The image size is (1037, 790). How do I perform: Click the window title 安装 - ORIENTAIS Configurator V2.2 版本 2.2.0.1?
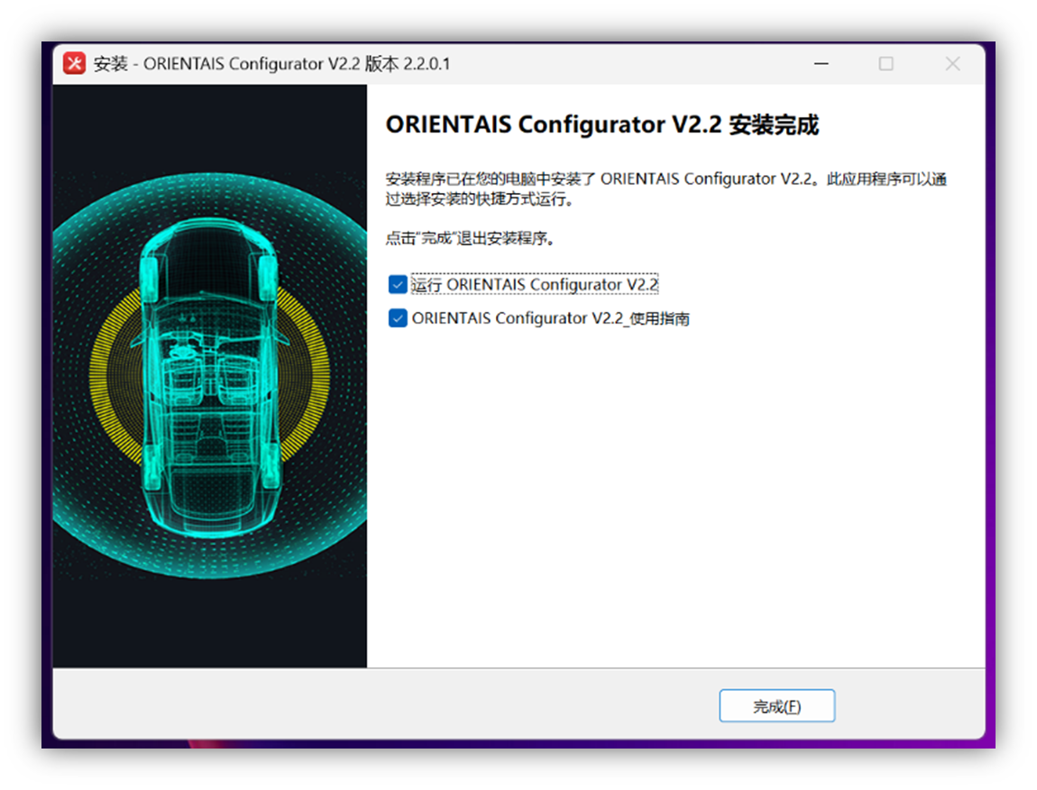[271, 63]
